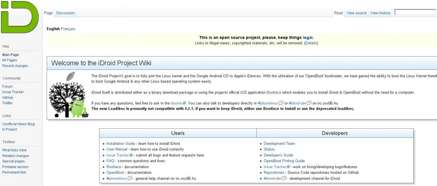Click external link icon beside Developers Issue Tracker
437x186 pixels.
[288, 167]
